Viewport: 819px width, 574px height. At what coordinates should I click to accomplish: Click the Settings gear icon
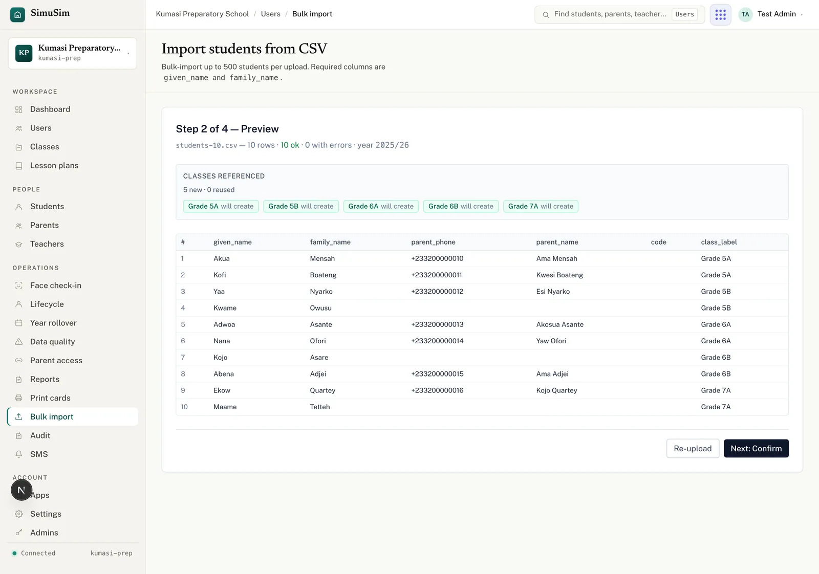coord(19,514)
